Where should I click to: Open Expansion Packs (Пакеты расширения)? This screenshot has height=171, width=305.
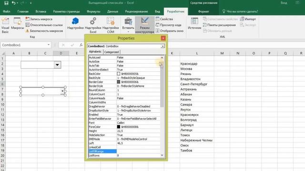click(x=219, y=25)
